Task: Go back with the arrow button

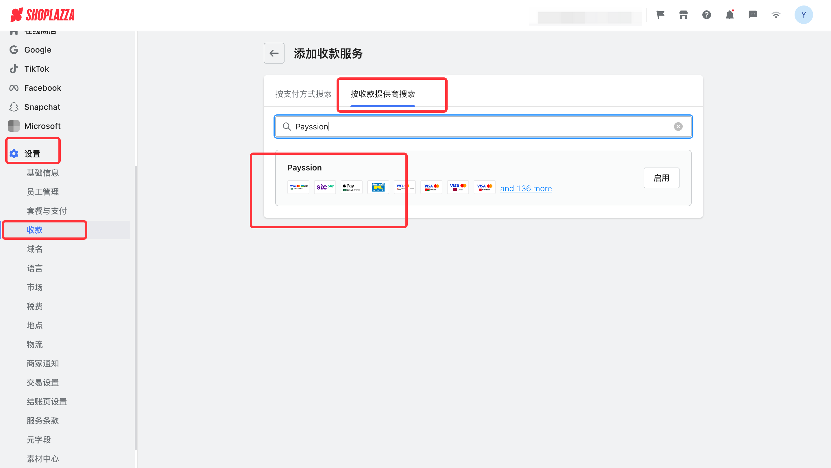Action: tap(274, 53)
